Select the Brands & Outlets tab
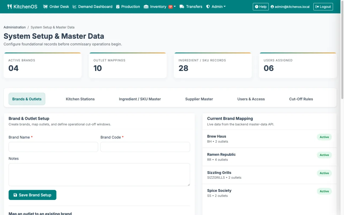344x215 pixels. 27,99
